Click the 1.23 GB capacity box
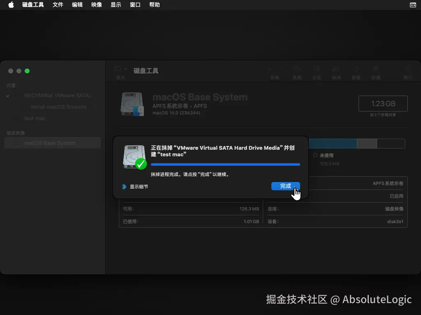The height and width of the screenshot is (315, 421). 383,103
